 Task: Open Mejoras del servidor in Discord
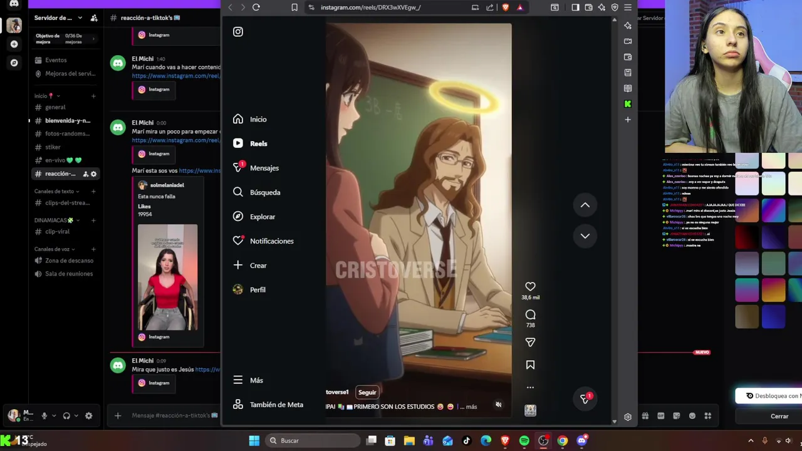[x=65, y=74]
